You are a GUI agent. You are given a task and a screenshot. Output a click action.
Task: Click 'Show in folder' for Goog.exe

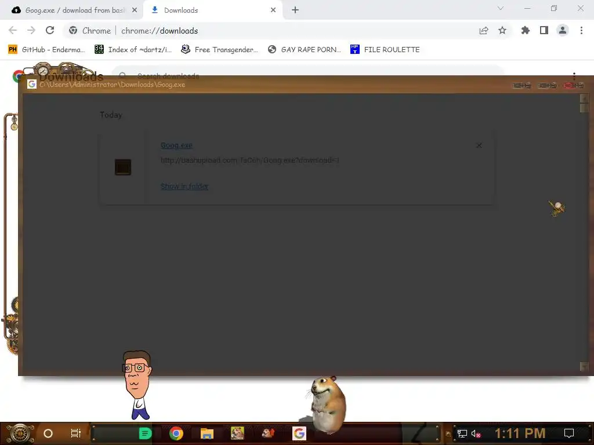(x=184, y=186)
